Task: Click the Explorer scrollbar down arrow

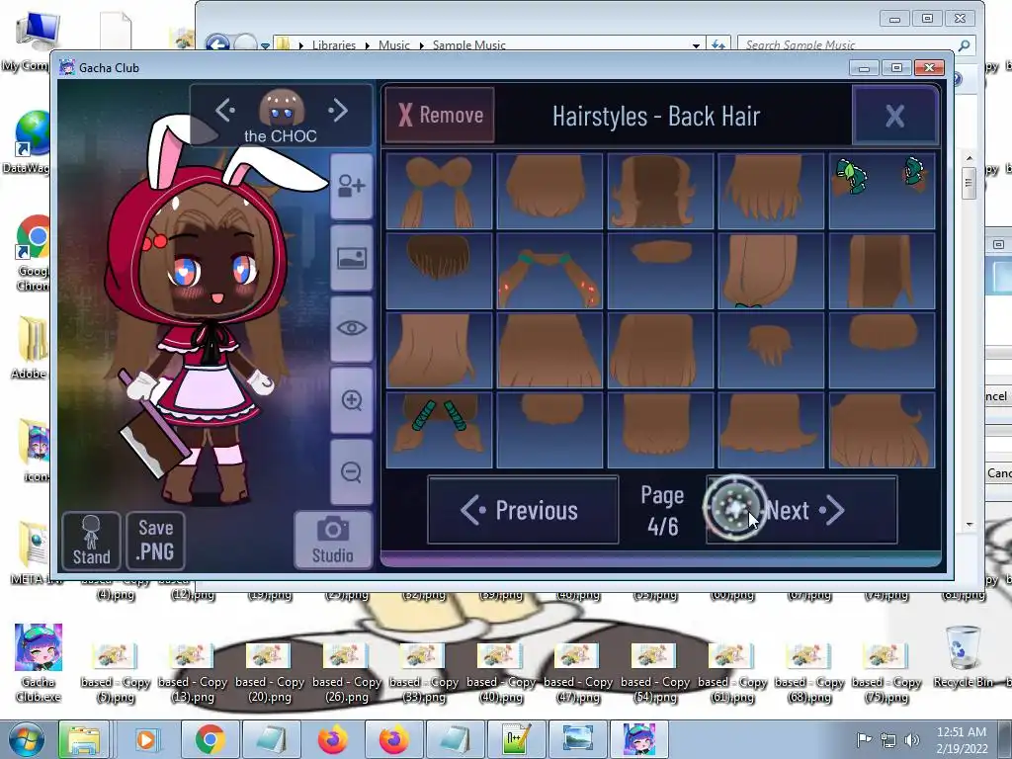Action: (x=969, y=525)
